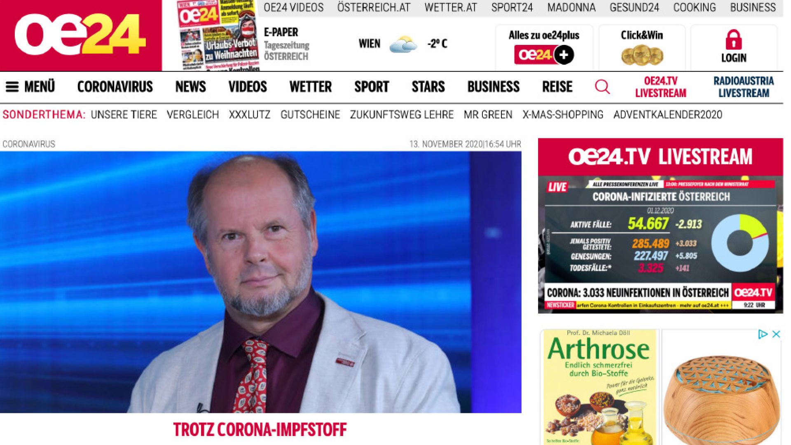This screenshot has width=791, height=445.
Task: Click the Arthrose book advertisement
Action: (x=599, y=387)
